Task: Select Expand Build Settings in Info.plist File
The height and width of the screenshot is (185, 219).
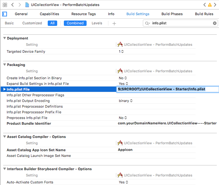Action: 38,84
